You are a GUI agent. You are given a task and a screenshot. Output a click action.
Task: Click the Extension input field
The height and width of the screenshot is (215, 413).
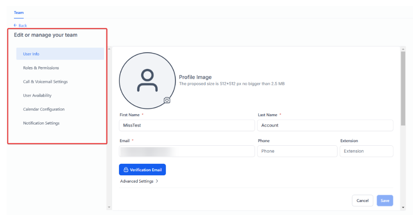pos(366,151)
